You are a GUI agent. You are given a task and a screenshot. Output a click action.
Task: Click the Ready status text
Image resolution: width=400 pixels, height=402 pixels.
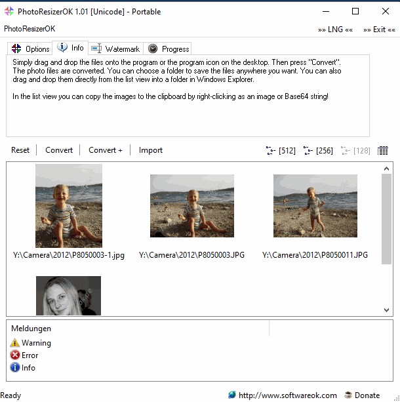10,395
